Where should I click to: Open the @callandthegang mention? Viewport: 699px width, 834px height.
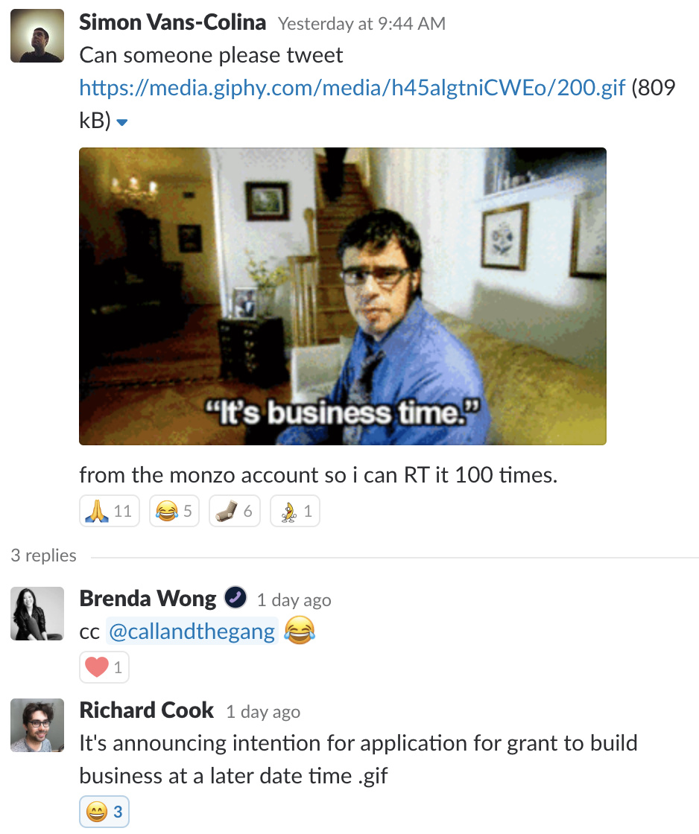pyautogui.click(x=192, y=631)
